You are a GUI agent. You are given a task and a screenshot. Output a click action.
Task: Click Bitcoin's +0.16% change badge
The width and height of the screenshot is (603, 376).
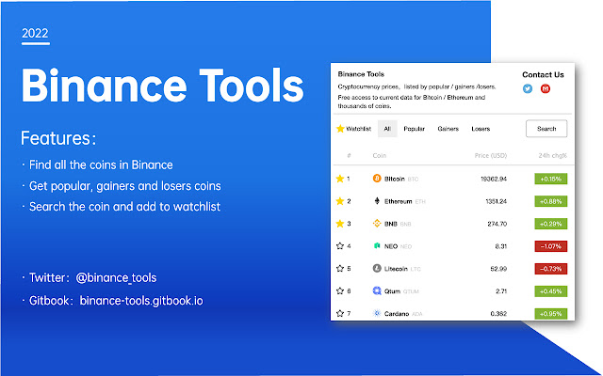(x=550, y=179)
